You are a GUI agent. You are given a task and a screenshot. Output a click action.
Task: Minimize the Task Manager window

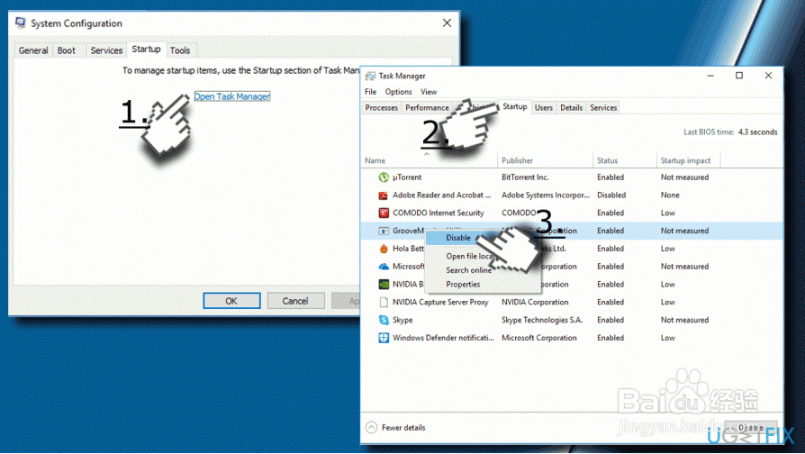pos(710,76)
